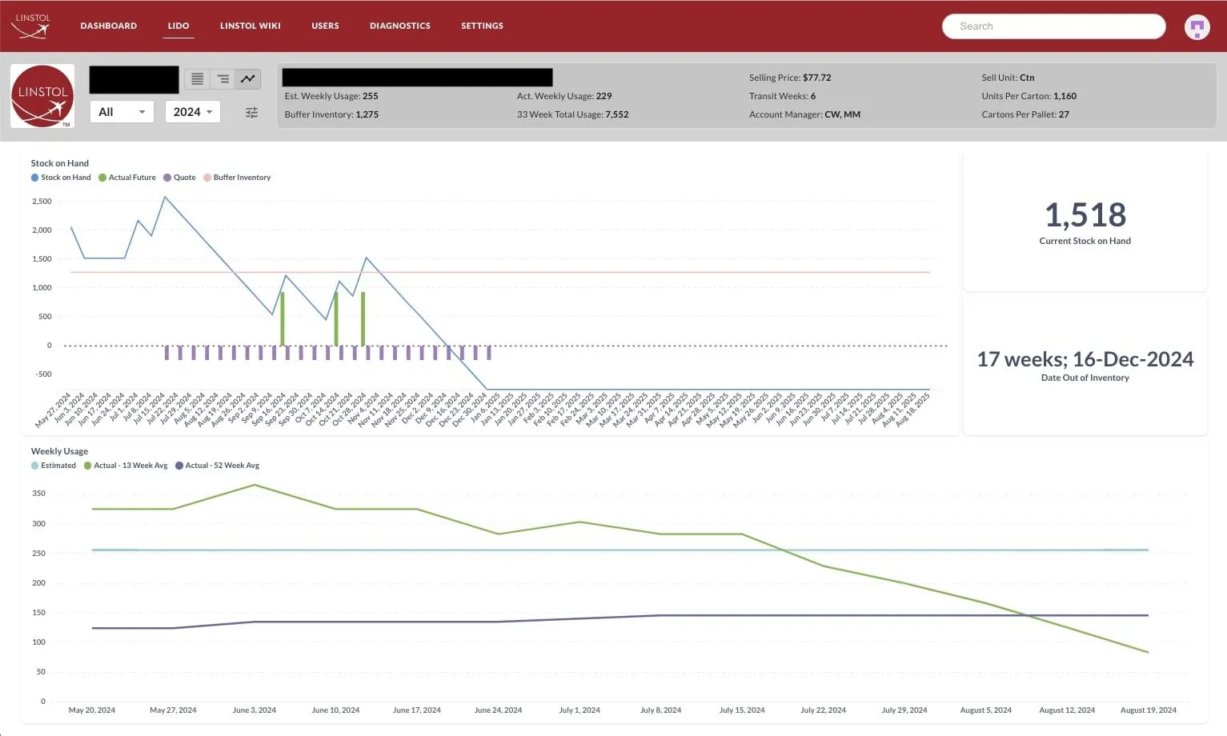1227x736 pixels.
Task: Open the Diagnostics menu
Action: [x=400, y=26]
